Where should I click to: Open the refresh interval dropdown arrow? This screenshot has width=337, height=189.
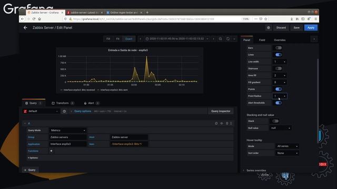[234, 39]
